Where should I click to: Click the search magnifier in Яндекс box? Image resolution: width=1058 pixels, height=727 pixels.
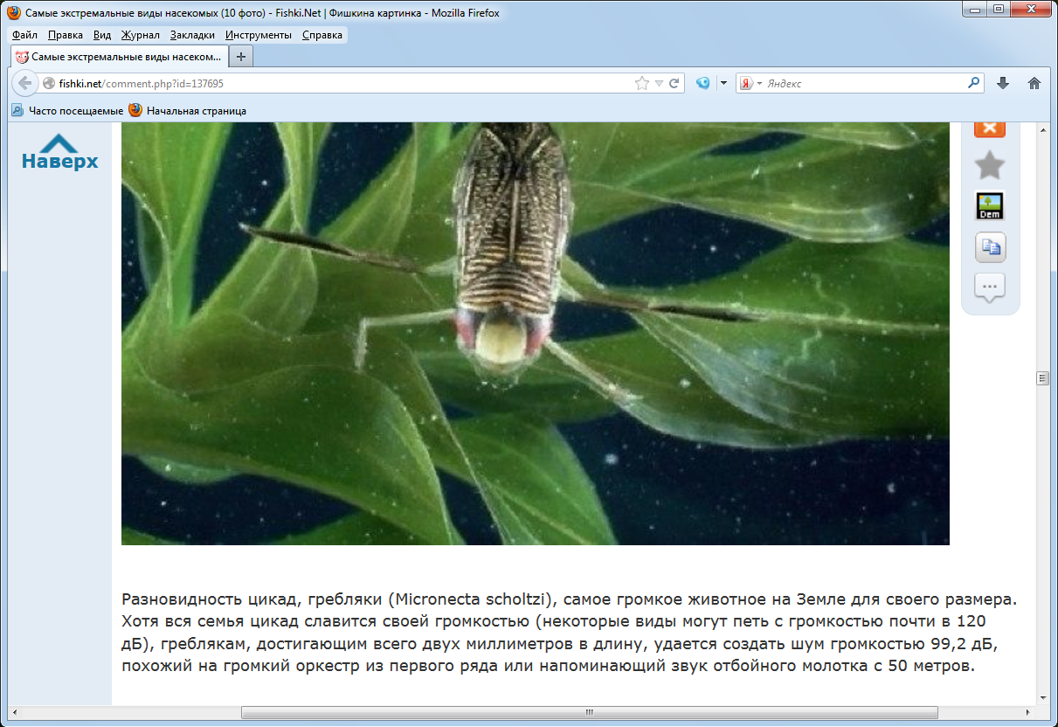click(x=974, y=83)
